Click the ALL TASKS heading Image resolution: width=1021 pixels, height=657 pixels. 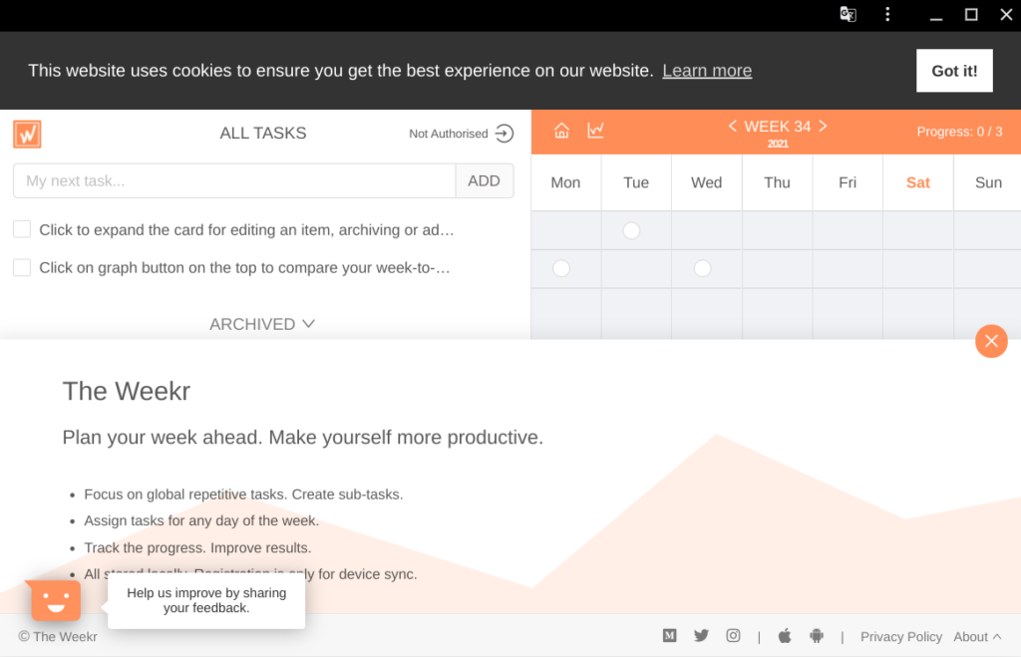point(263,133)
